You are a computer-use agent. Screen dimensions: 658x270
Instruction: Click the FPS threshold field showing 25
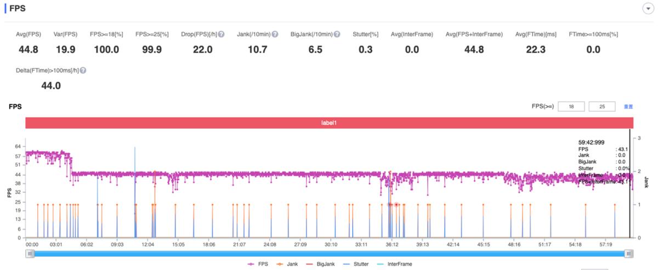602,106
